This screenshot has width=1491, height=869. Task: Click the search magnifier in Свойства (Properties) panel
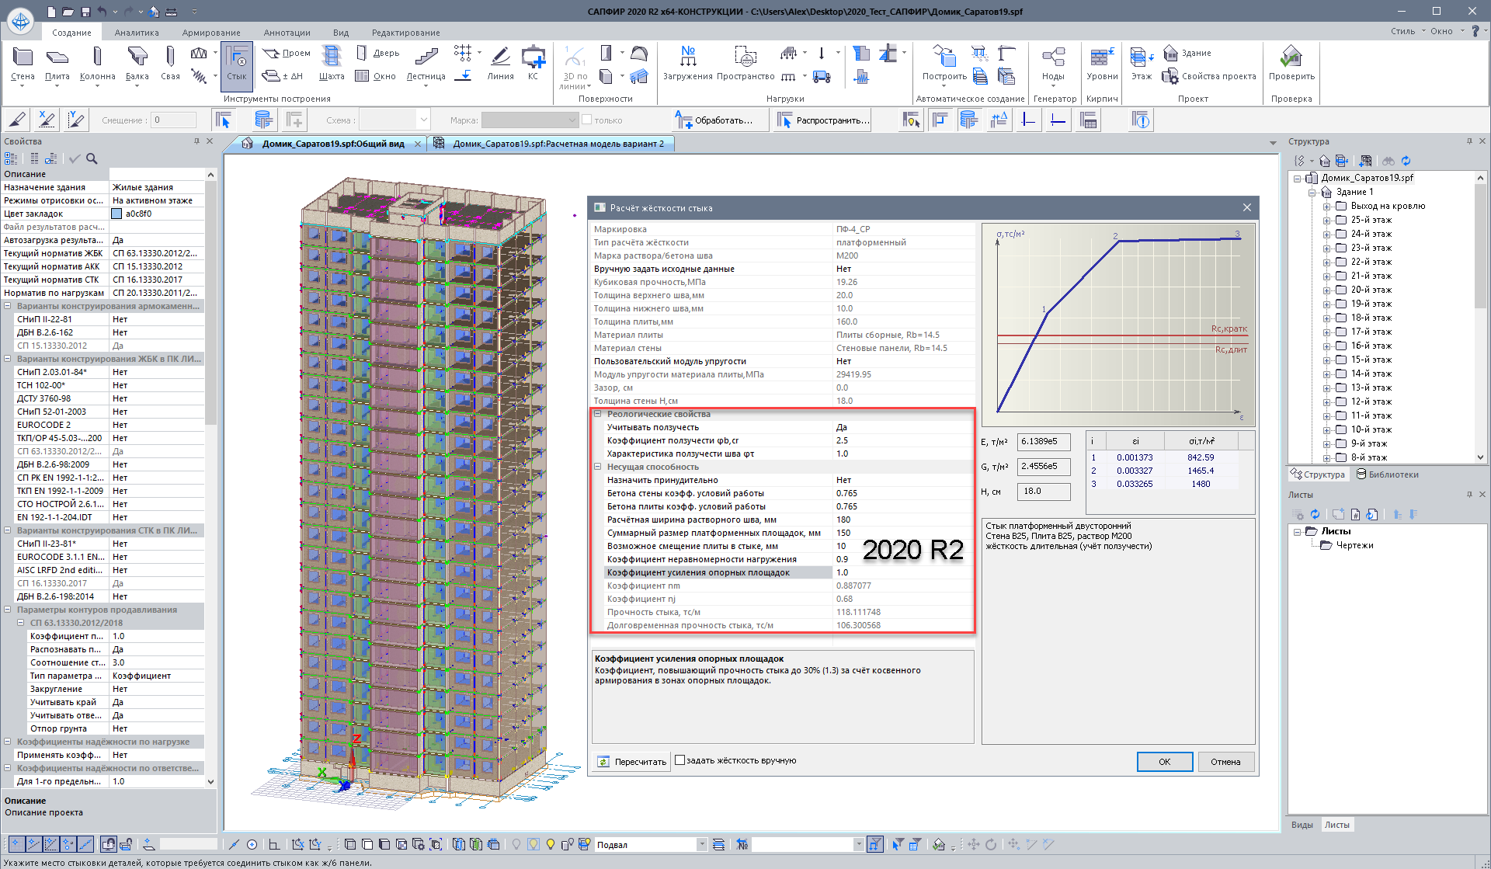[x=92, y=158]
